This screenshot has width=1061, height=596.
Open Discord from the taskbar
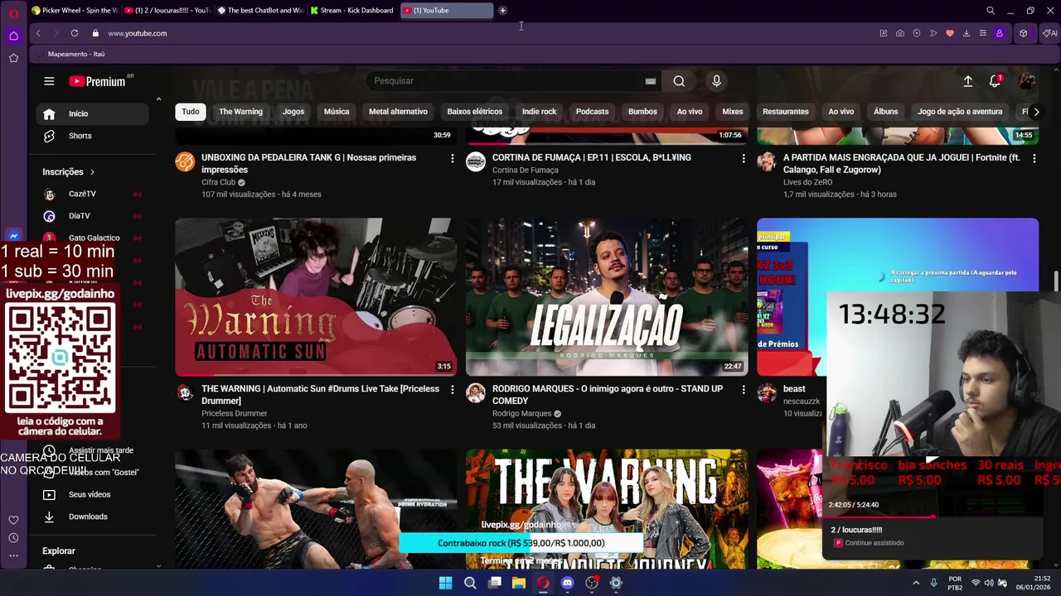(567, 583)
